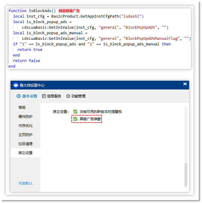Open 常规 in the settings sidebar
This screenshot has height=203, width=202.
pos(22,108)
